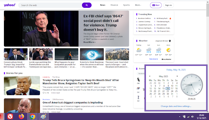
Task: Open Vivaldi browser from taskbar
Action: pyautogui.click(x=10, y=116)
